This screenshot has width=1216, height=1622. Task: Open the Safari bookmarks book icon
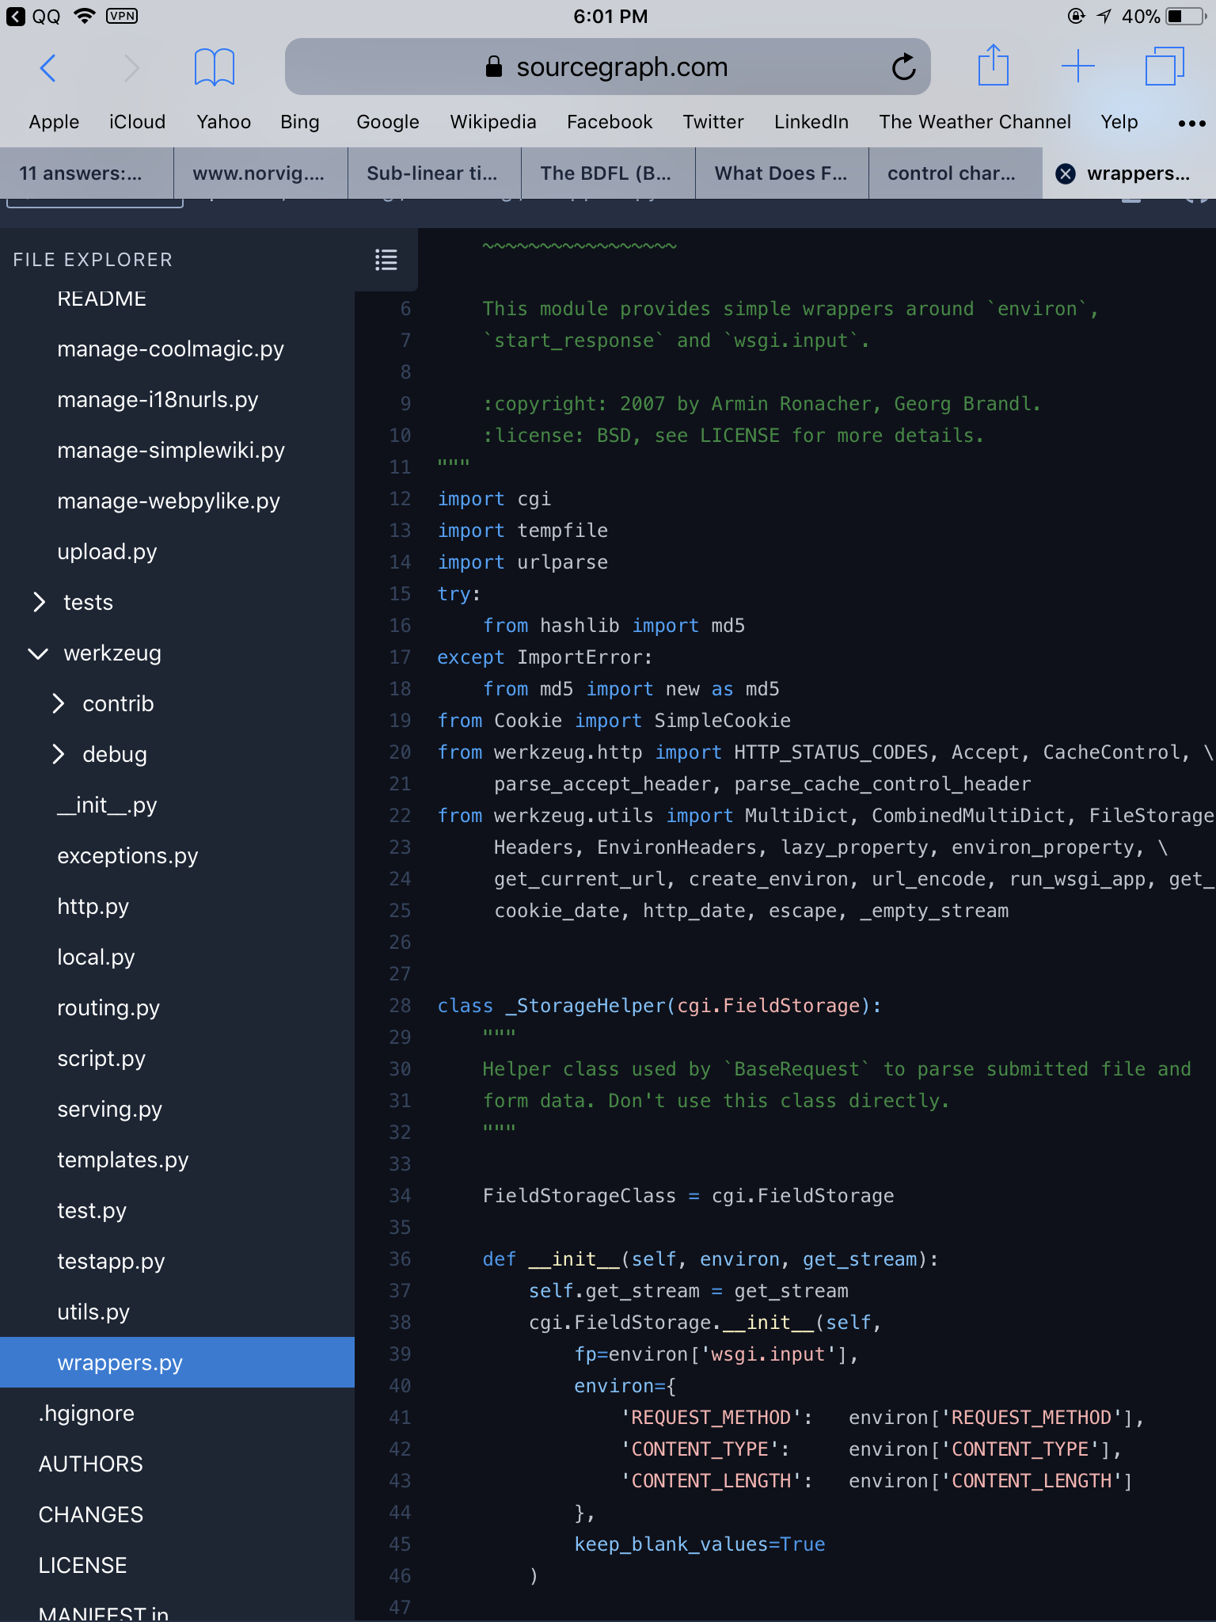214,67
